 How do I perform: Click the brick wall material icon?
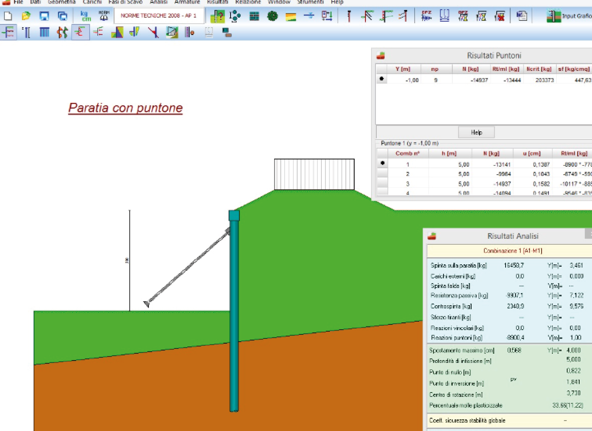pyautogui.click(x=254, y=16)
